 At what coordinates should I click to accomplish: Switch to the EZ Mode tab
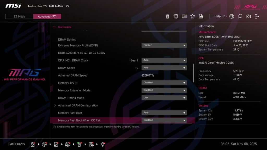pyautogui.click(x=19, y=16)
